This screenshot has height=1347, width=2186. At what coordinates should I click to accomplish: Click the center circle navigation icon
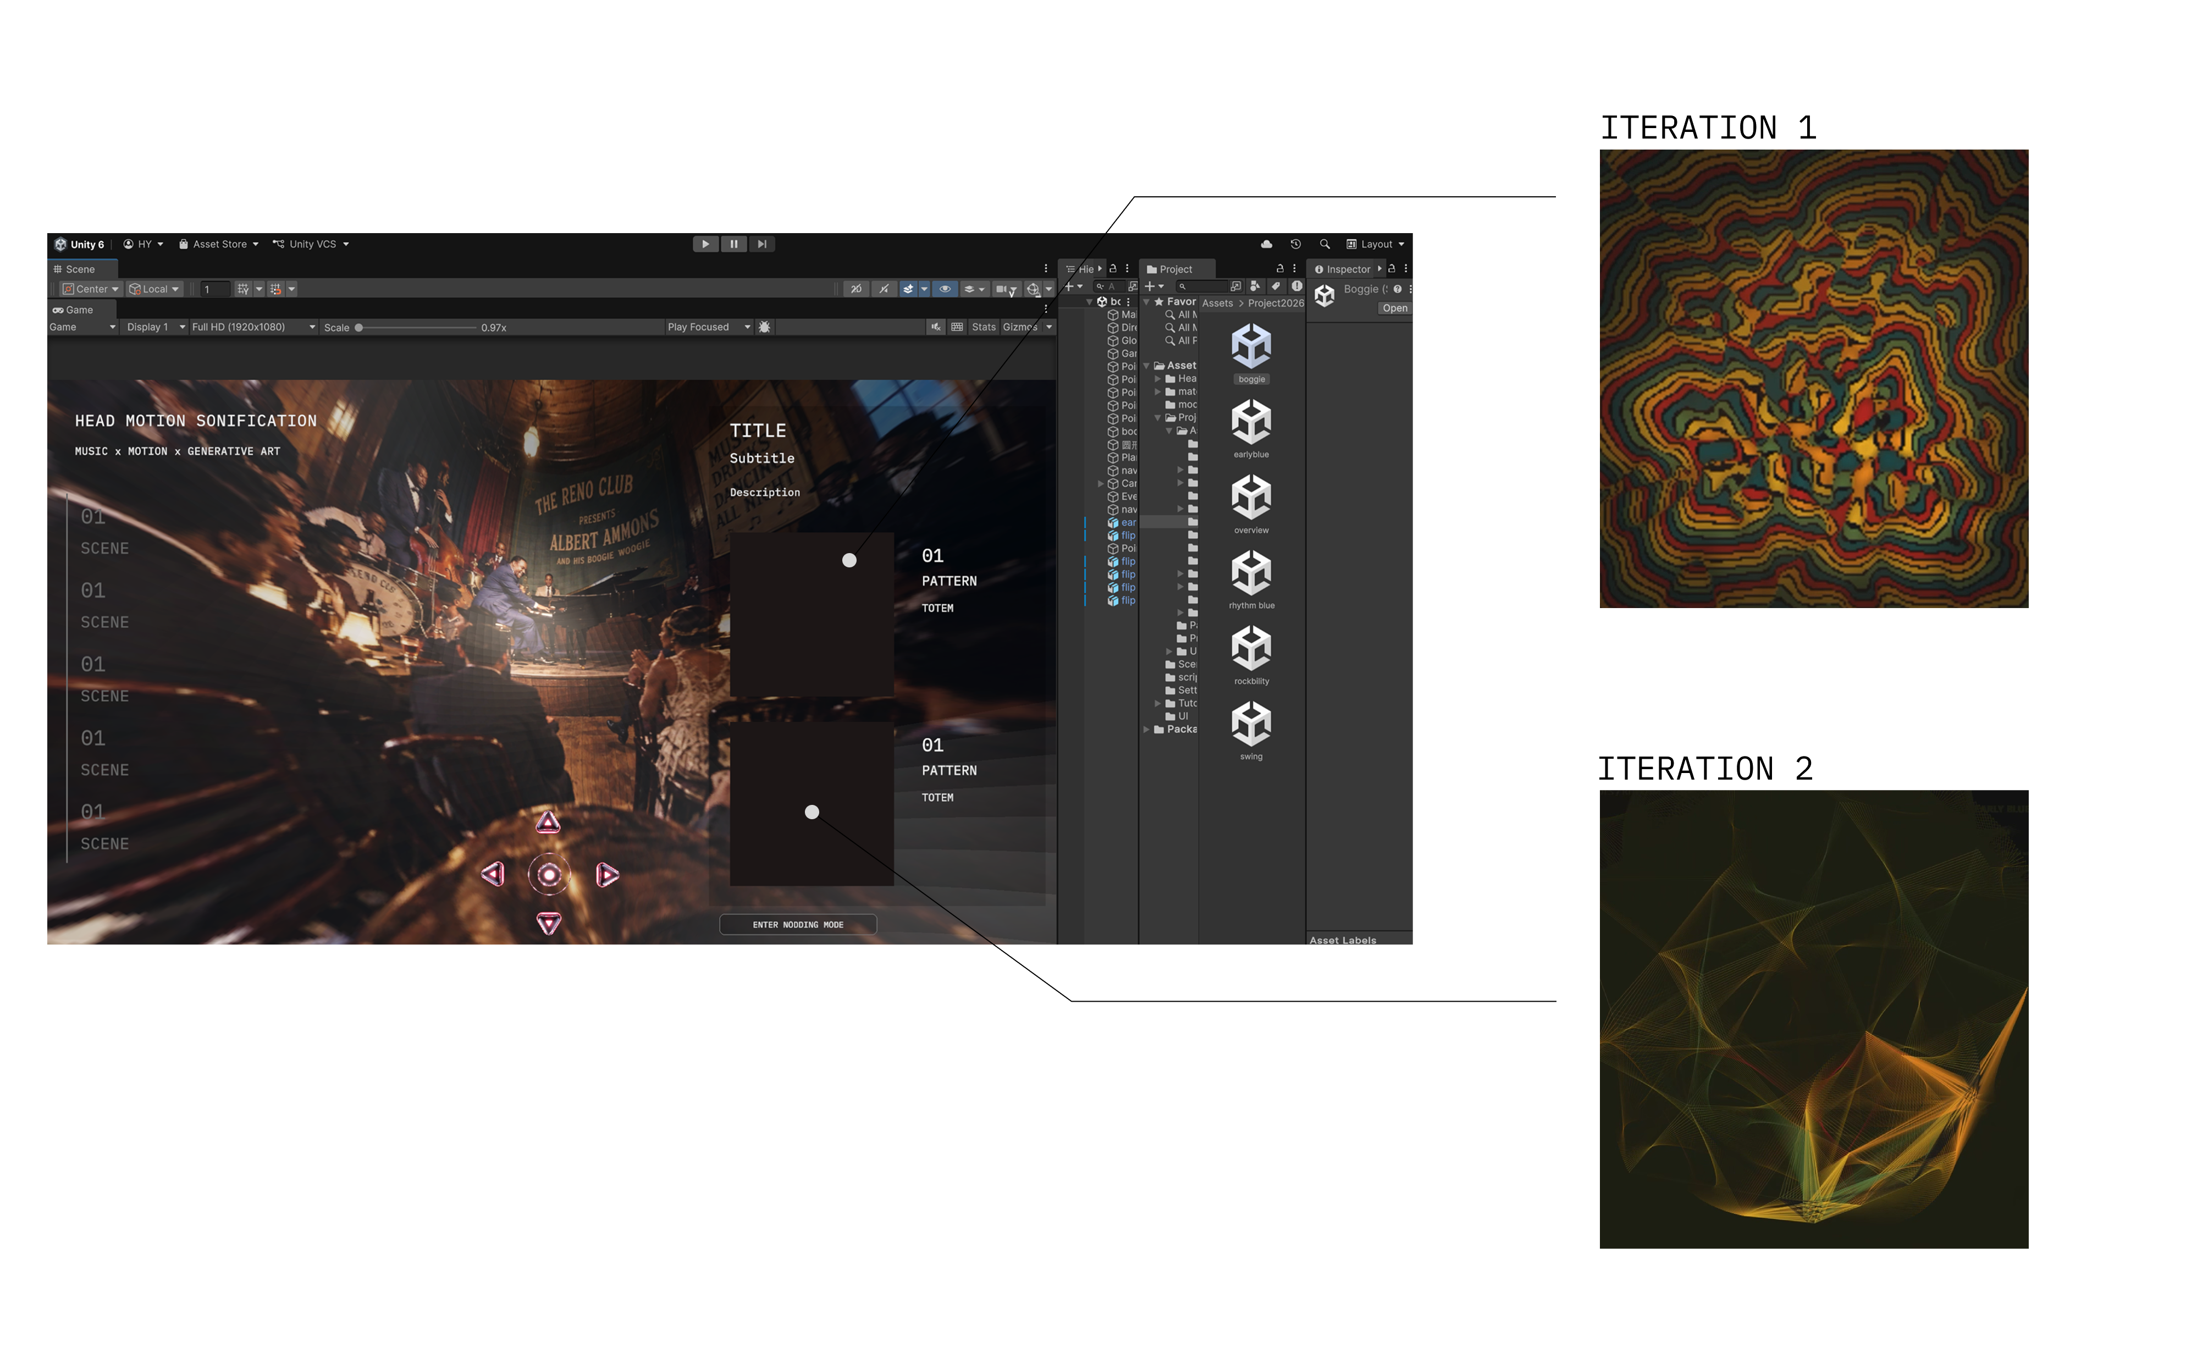(550, 875)
